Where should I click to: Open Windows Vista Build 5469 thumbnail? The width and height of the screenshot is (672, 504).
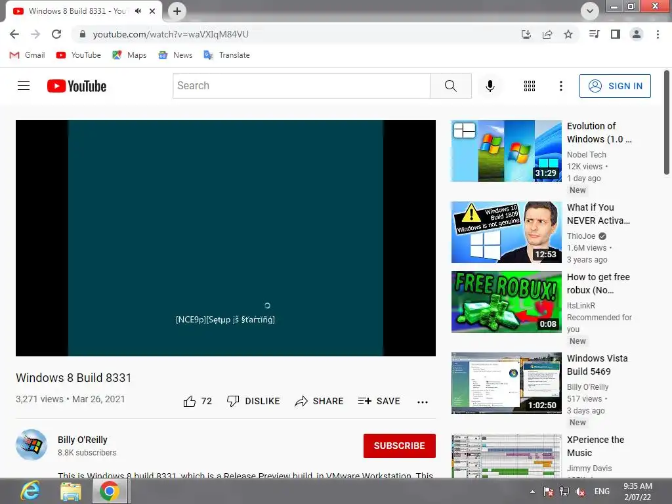click(x=506, y=383)
